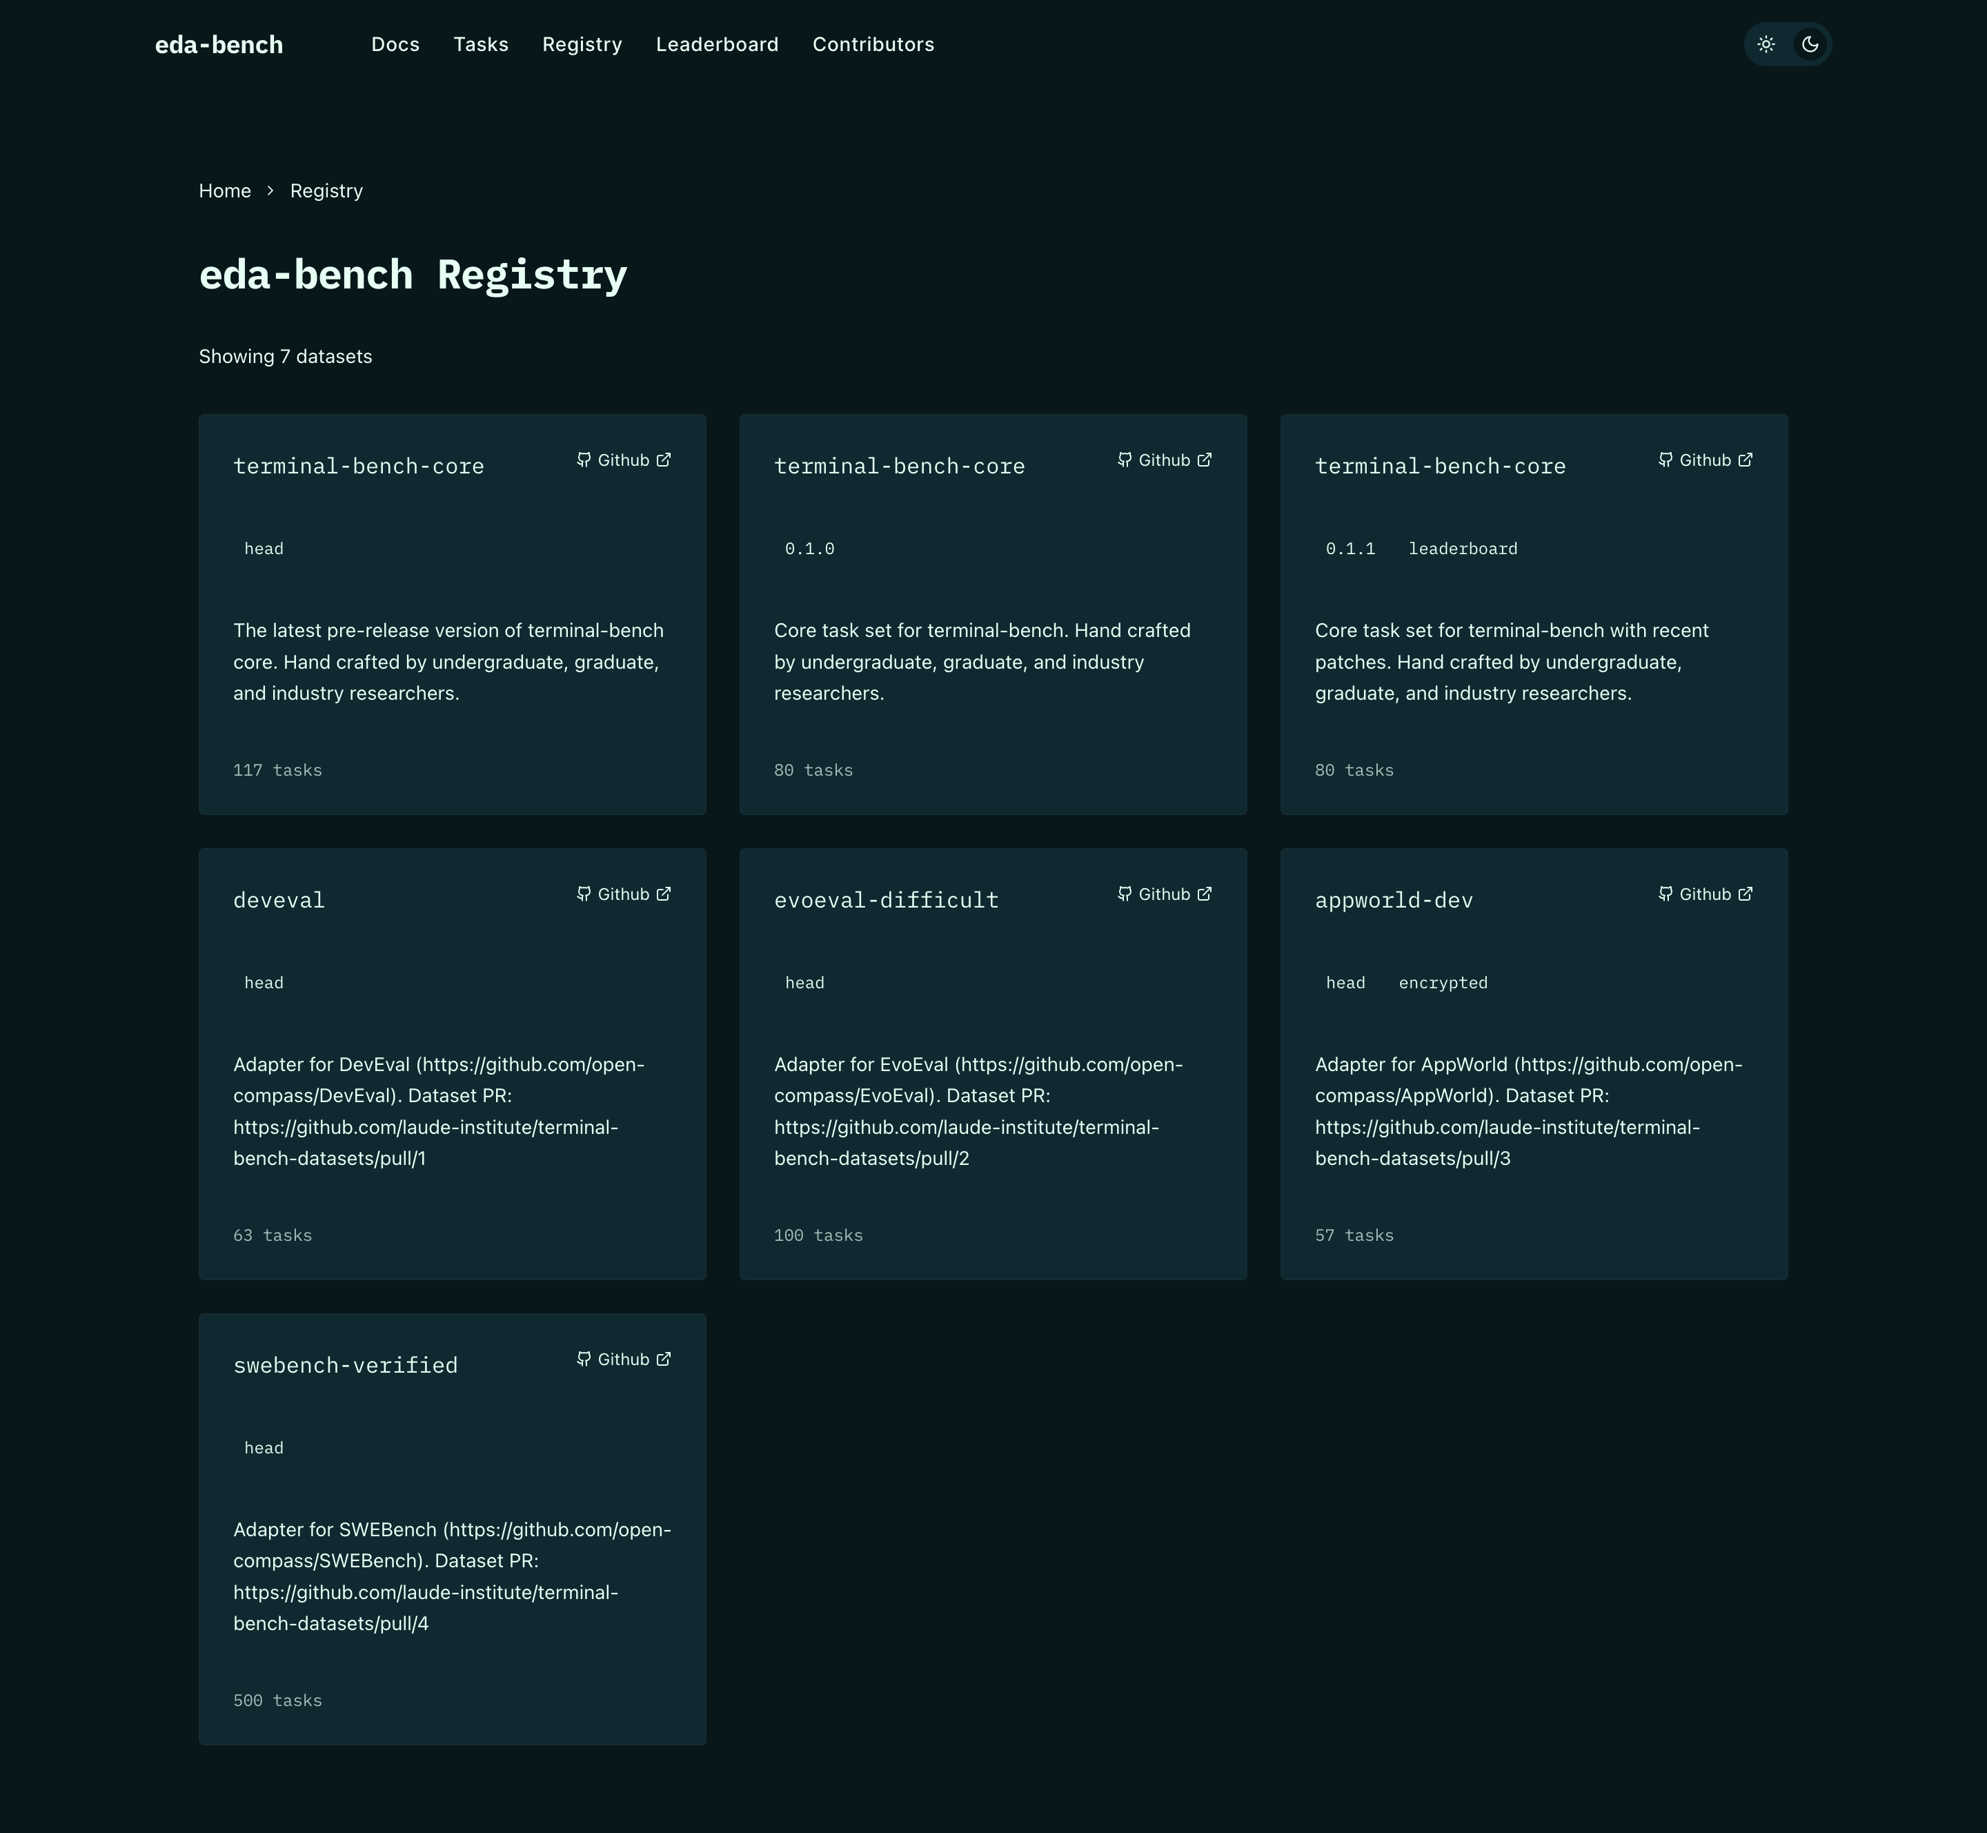Open the Leaderboard nav link
Screen dimensions: 1987x1833
717,45
